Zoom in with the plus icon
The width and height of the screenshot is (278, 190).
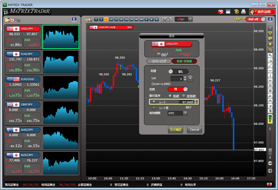270,171
